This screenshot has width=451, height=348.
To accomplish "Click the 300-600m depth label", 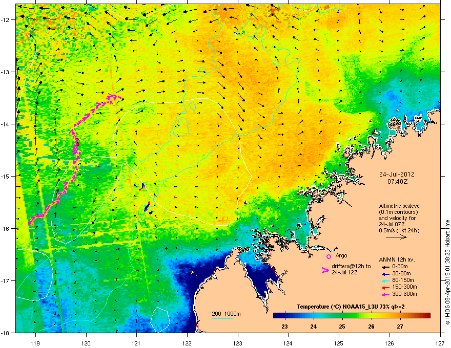I will (404, 294).
